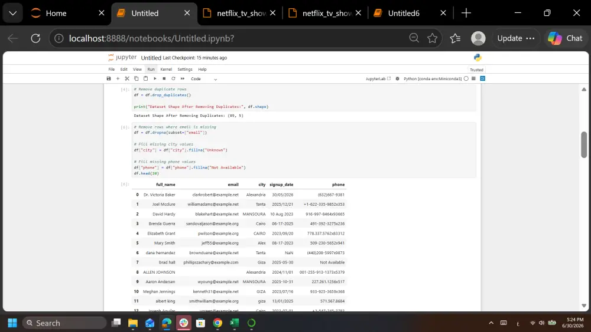Open Copilot Chat
The width and height of the screenshot is (591, 332).
coord(565,38)
